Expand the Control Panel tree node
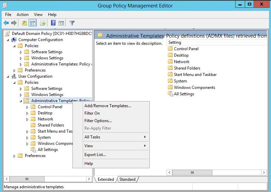This screenshot has width=271, height=192. (27, 107)
